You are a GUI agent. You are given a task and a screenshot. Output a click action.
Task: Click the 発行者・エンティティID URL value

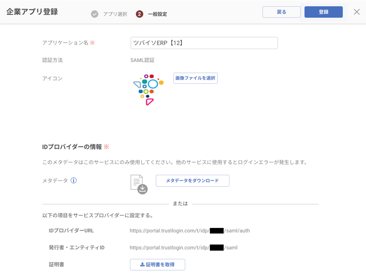183,248
